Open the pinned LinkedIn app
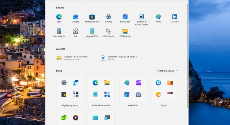Image resolution: width=230 pixels, height=125 pixels. [175, 18]
